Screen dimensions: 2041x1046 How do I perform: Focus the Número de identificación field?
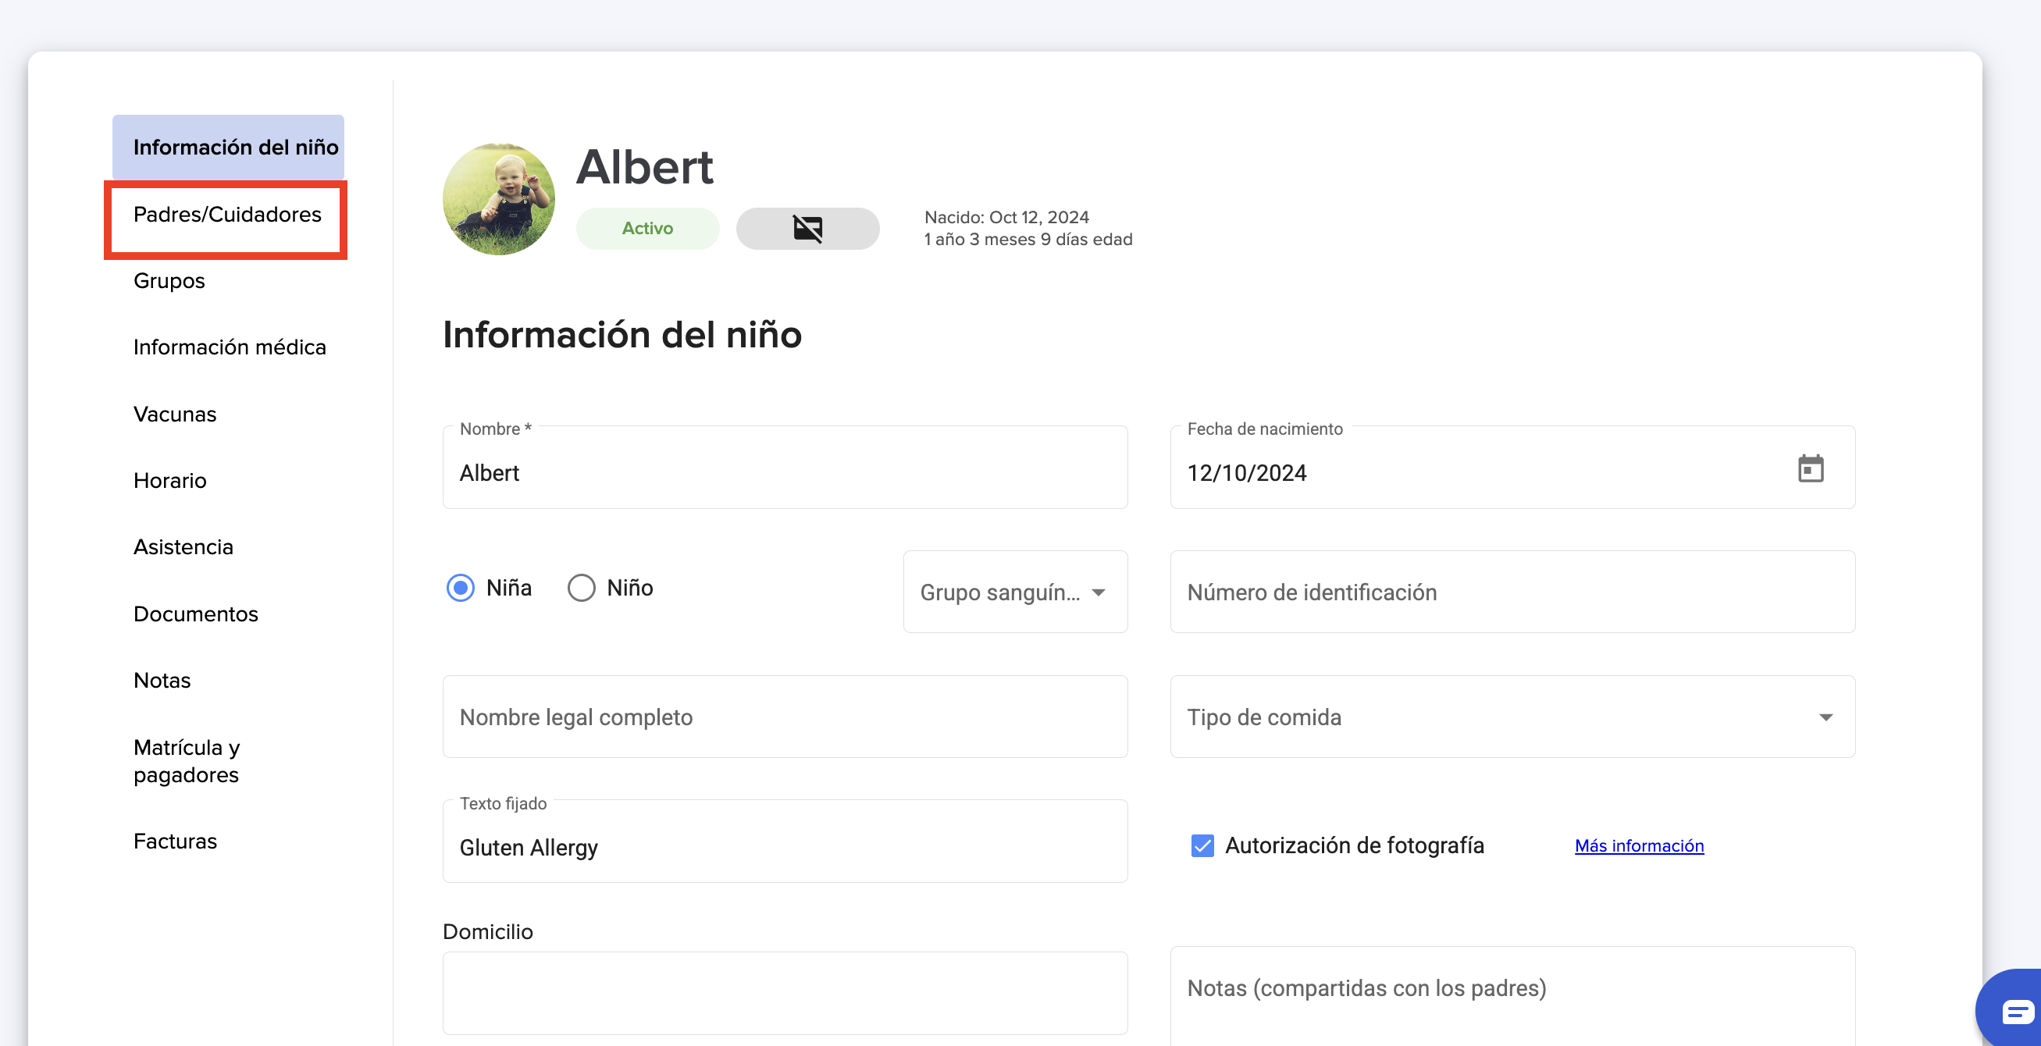pyautogui.click(x=1511, y=592)
